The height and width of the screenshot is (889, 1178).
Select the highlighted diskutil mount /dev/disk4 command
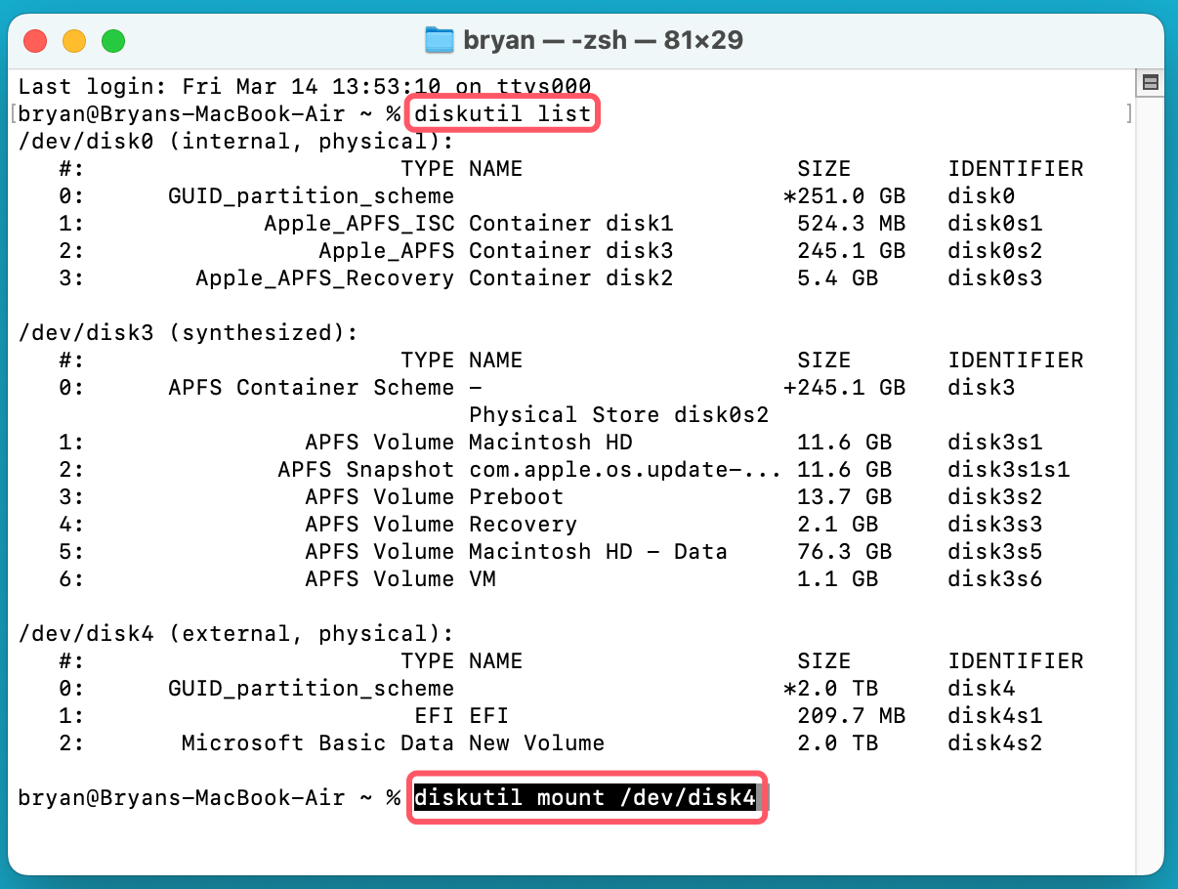[586, 798]
